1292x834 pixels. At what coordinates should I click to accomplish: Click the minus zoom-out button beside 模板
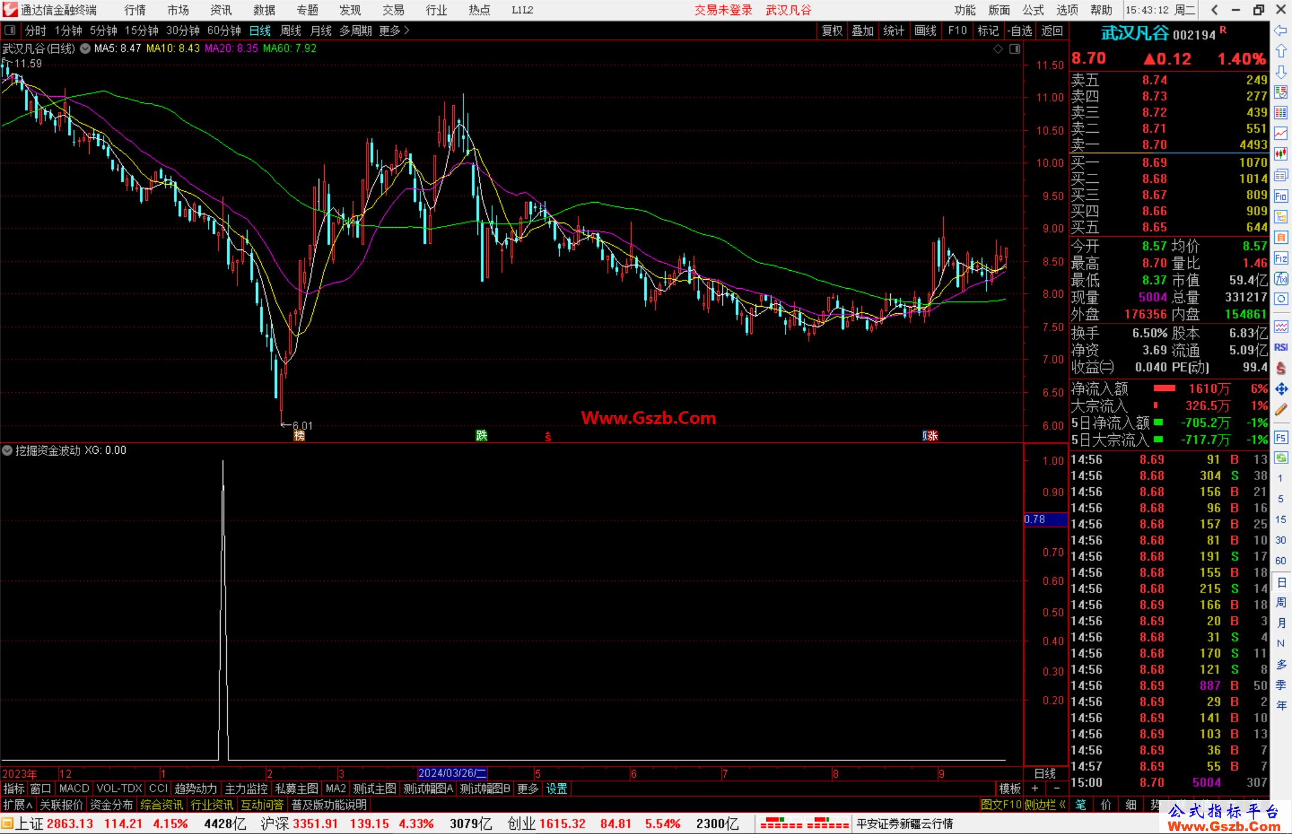click(x=1057, y=789)
